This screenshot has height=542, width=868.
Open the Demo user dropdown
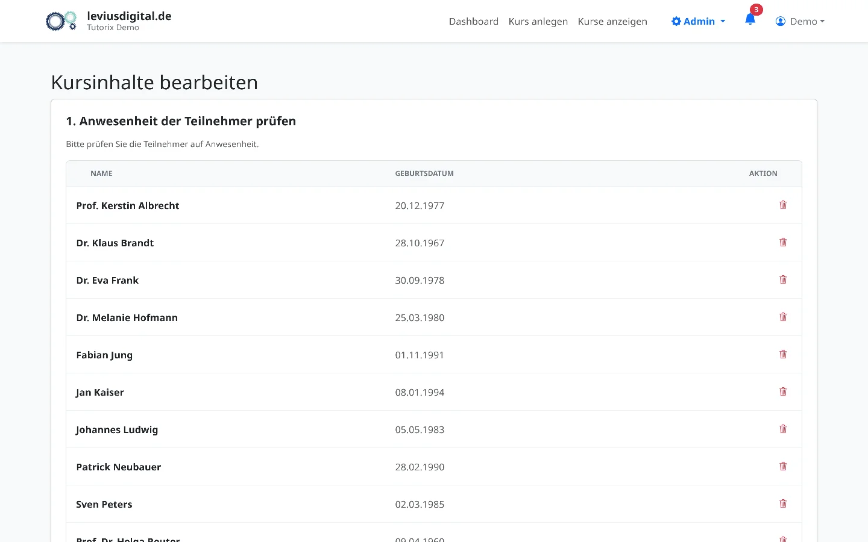(800, 21)
